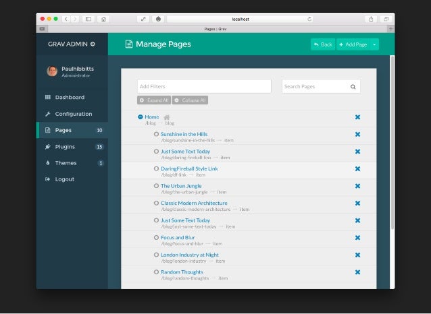This screenshot has height=314, width=431.
Task: Click the Pages count badge 10
Action: click(x=99, y=130)
